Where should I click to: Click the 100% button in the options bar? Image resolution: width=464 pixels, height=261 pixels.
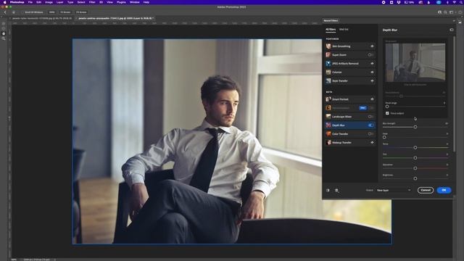(51, 12)
